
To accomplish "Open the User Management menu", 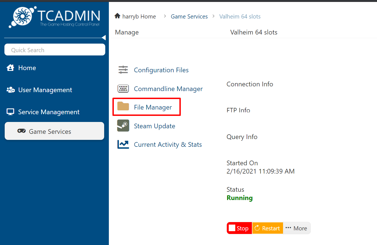I will click(45, 90).
